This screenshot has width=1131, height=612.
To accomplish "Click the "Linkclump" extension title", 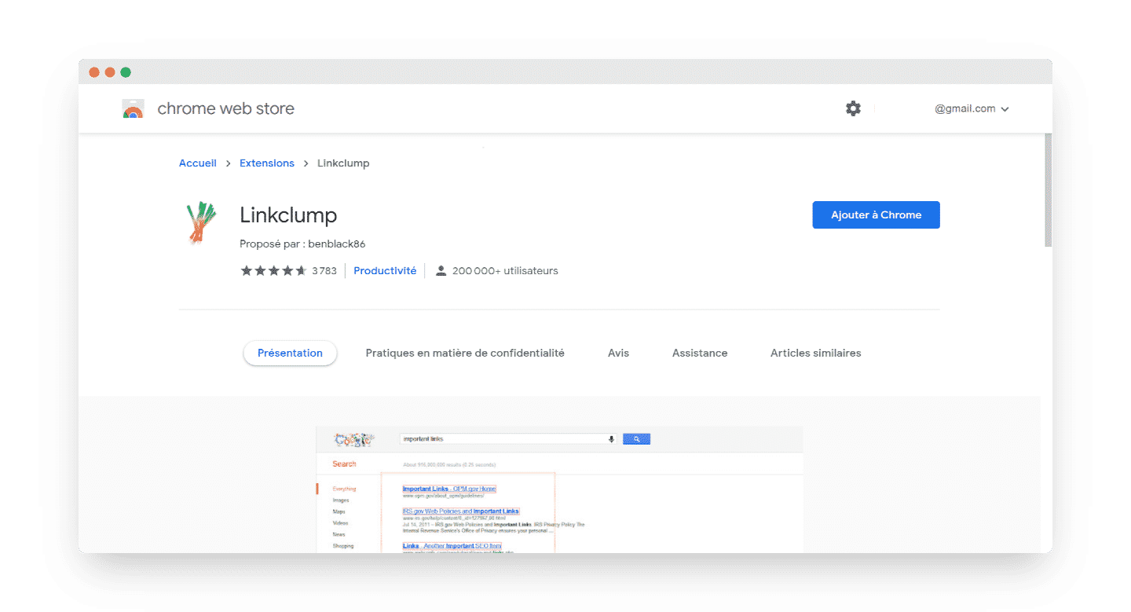I will pos(288,215).
